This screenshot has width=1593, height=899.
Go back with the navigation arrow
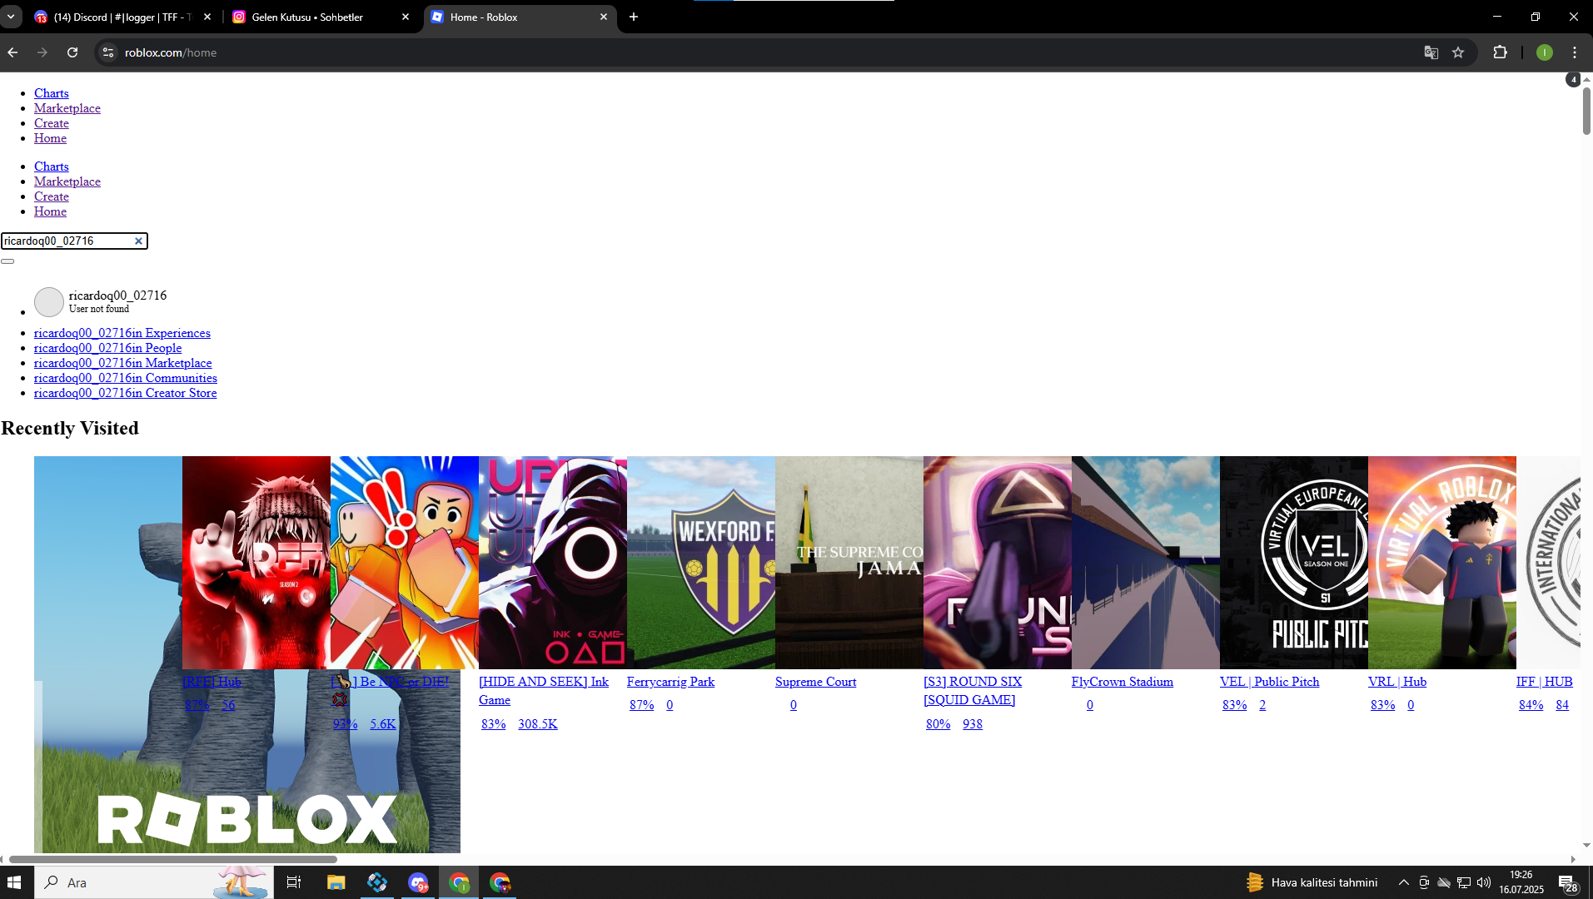(12, 52)
